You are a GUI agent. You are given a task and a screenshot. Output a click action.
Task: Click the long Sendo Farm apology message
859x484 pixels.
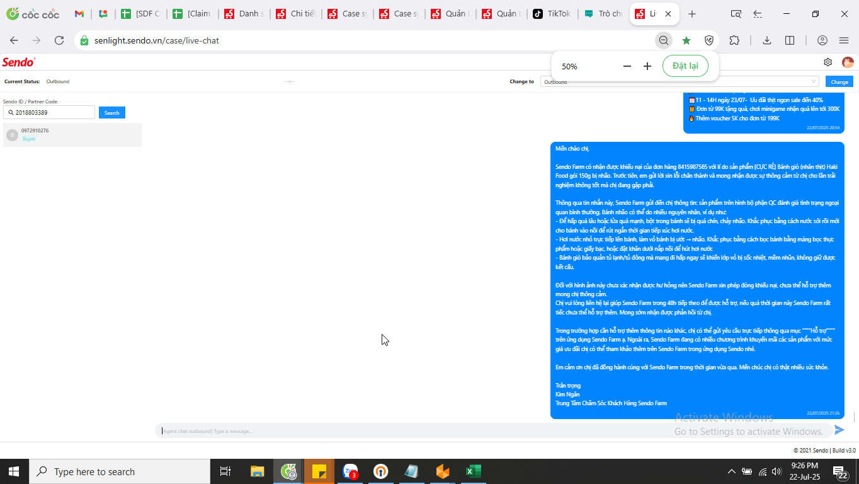coord(697,280)
